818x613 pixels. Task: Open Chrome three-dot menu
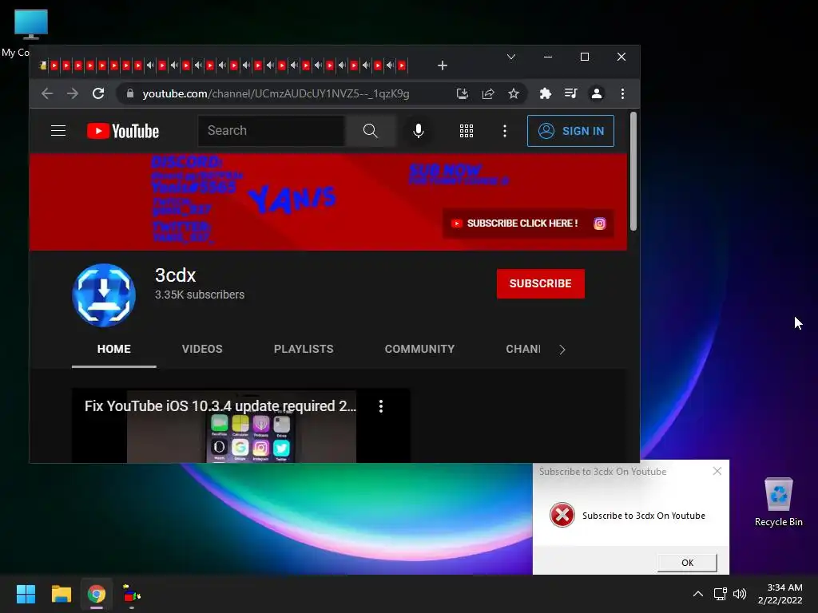(622, 93)
